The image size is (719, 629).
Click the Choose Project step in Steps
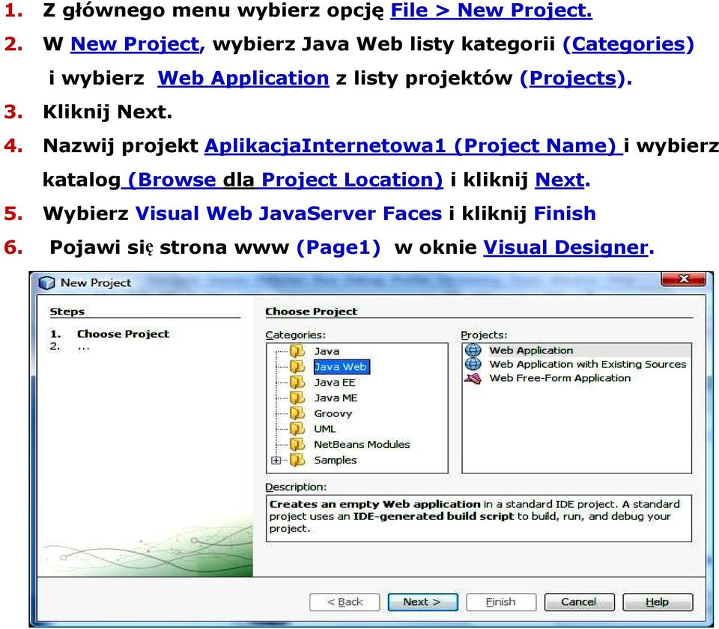point(123,334)
